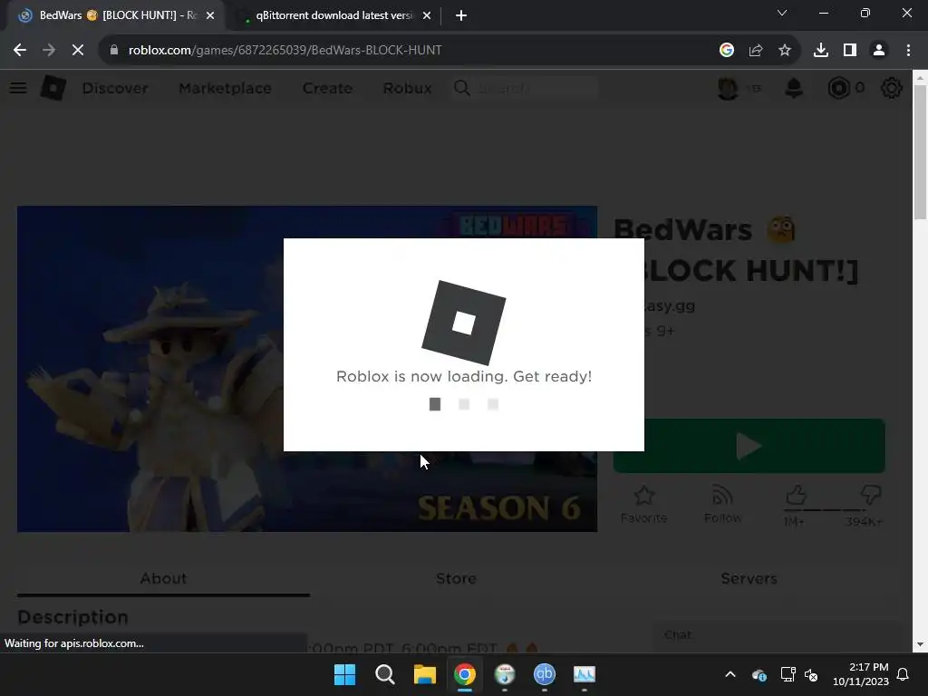Like the game with thumbs up
This screenshot has height=696, width=928.
(x=796, y=496)
